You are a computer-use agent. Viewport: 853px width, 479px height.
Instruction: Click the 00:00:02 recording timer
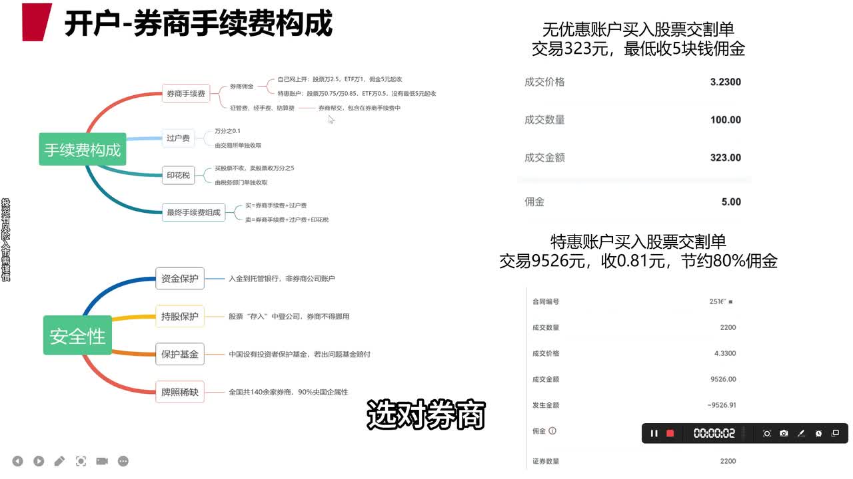pos(714,433)
